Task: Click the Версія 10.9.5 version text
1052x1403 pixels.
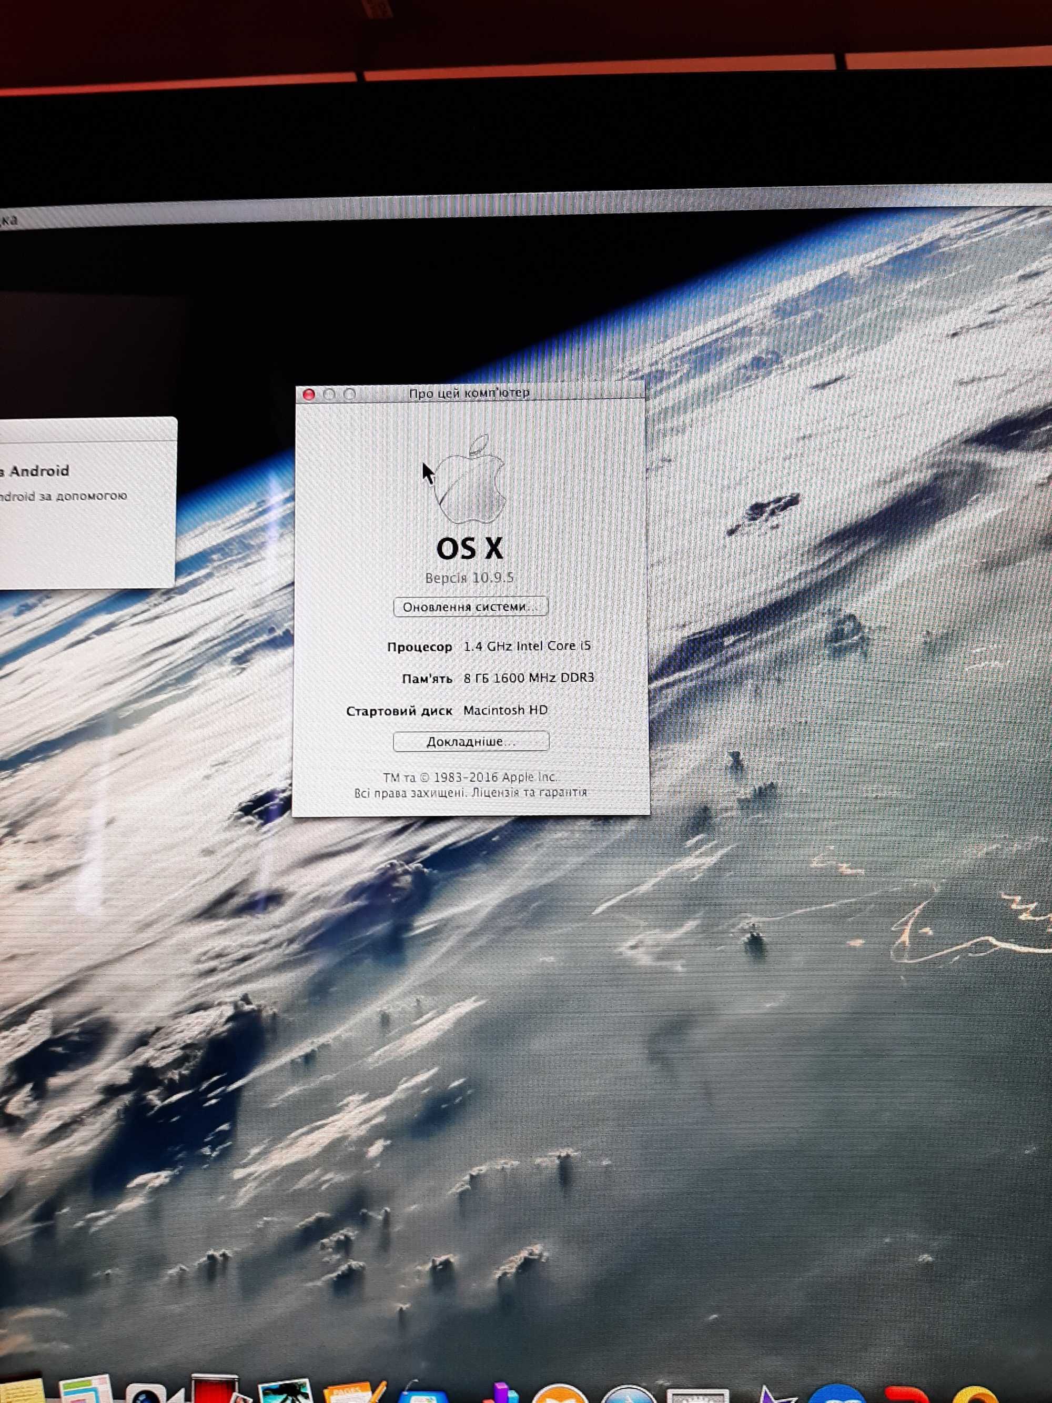Action: pos(469,578)
